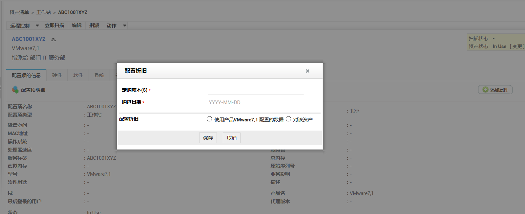Image resolution: width=525 pixels, height=214 pixels.
Task: Click the 配置折旧 dialog title
Action: click(136, 71)
